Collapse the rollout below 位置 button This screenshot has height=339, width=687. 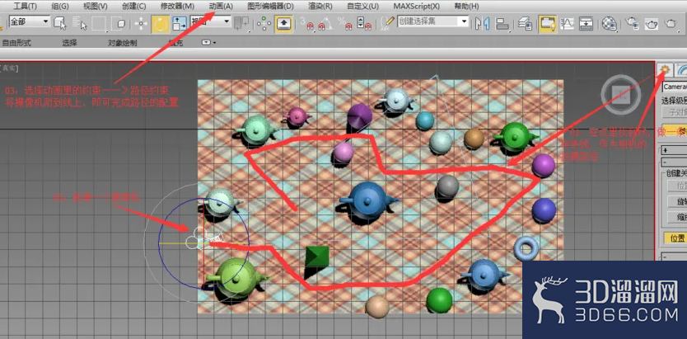tap(674, 257)
